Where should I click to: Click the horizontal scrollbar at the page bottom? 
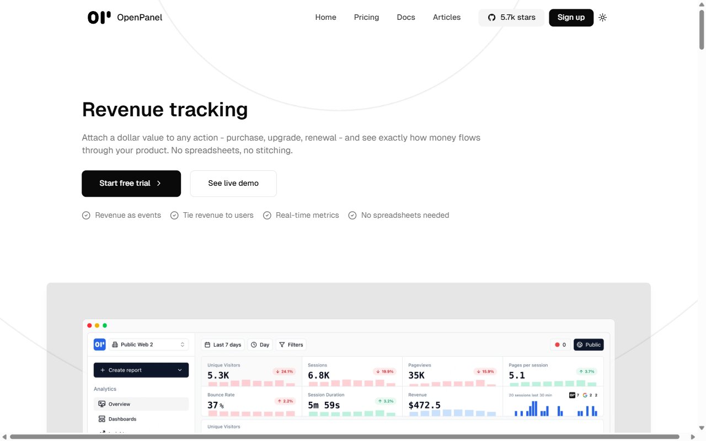point(345,437)
